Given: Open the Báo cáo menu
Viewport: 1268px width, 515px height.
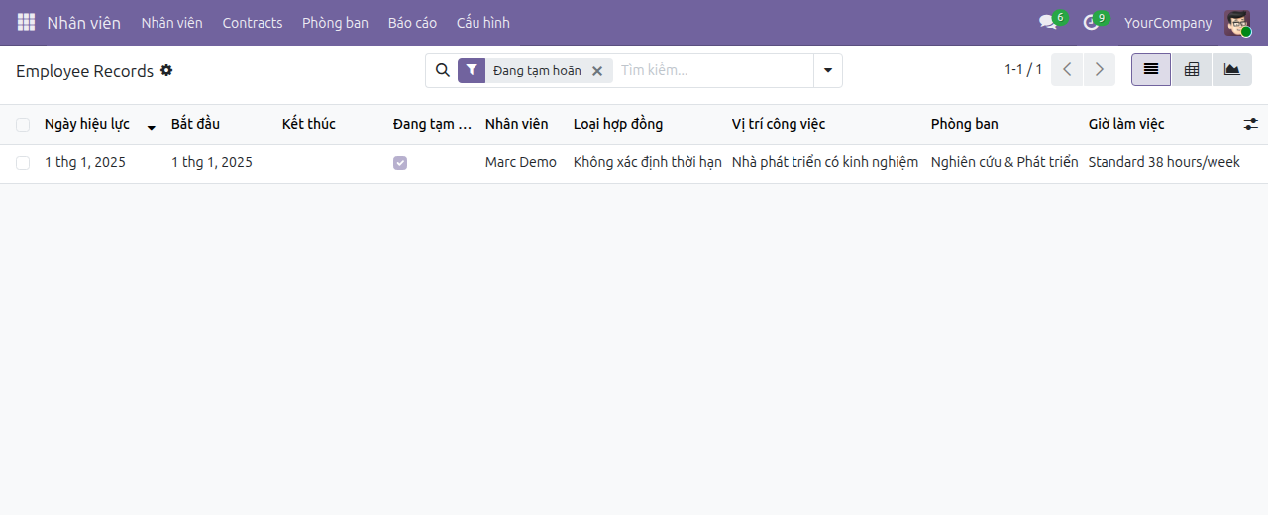Looking at the screenshot, I should tap(412, 22).
